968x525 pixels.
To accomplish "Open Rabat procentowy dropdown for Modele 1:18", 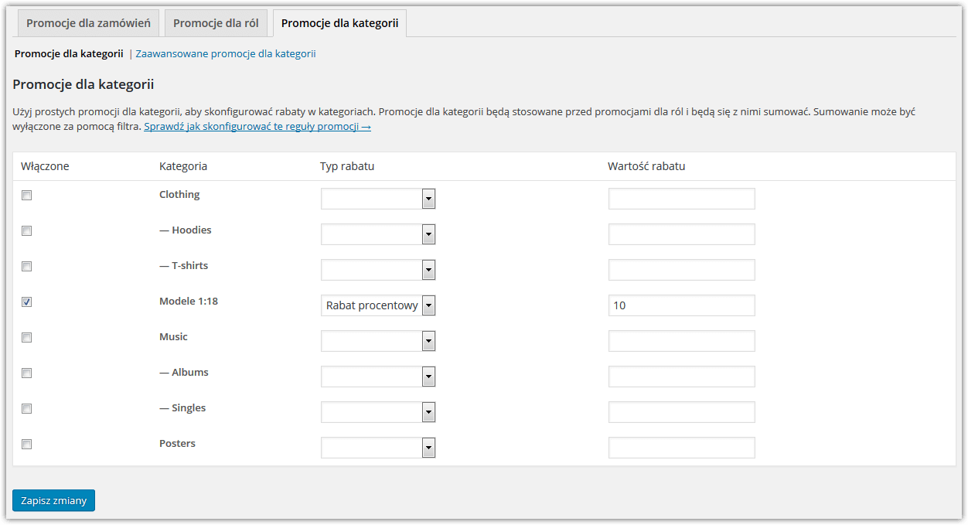I will pyautogui.click(x=378, y=305).
